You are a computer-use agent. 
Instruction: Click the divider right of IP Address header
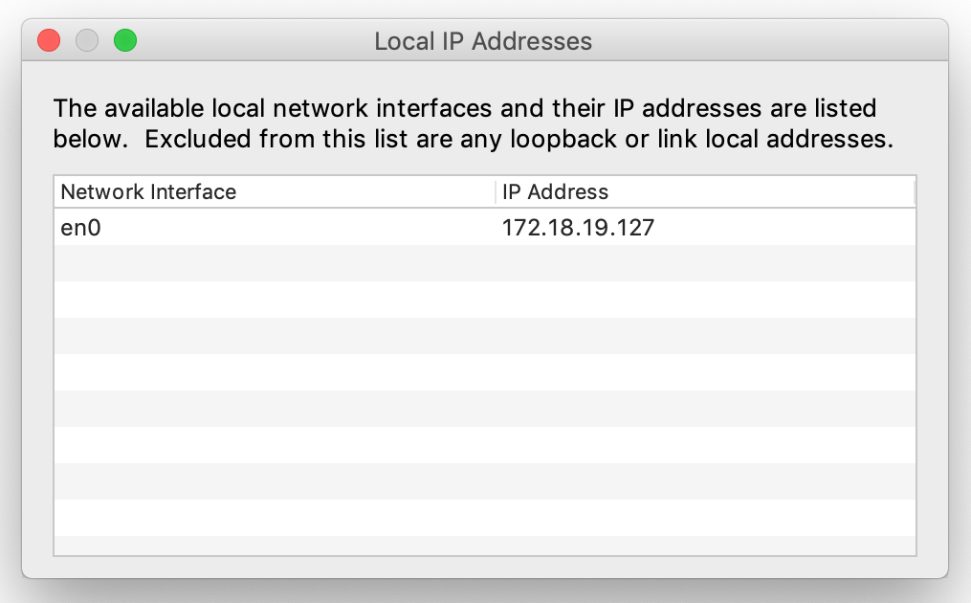click(914, 191)
